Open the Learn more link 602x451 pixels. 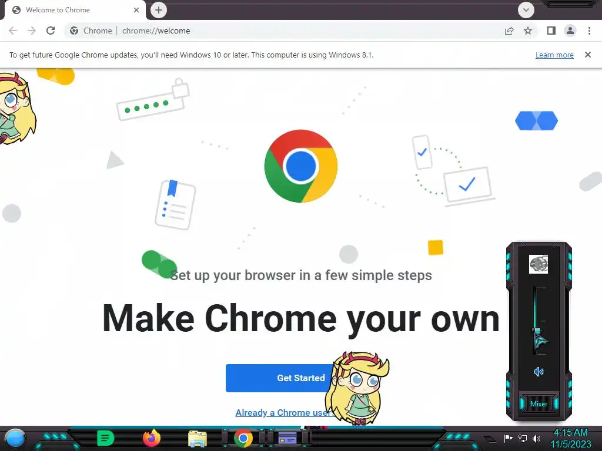pyautogui.click(x=554, y=55)
